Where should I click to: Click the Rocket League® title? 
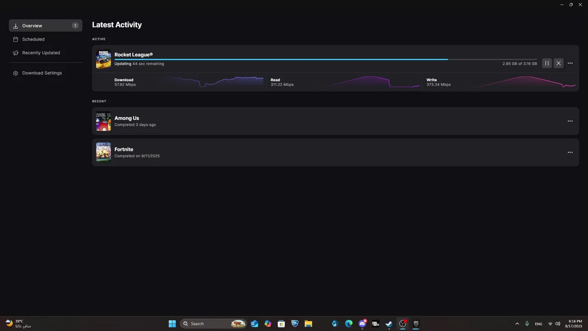pyautogui.click(x=134, y=55)
